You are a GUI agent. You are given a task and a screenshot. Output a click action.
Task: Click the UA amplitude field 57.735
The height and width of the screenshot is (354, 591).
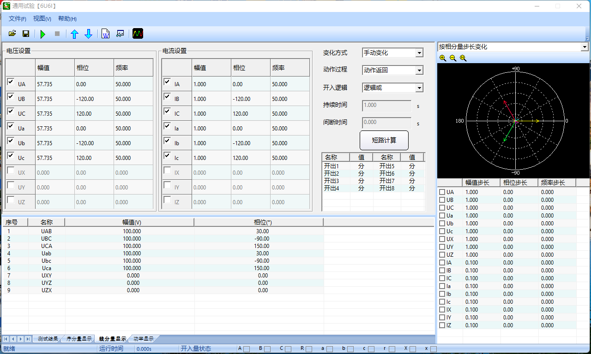click(x=54, y=84)
